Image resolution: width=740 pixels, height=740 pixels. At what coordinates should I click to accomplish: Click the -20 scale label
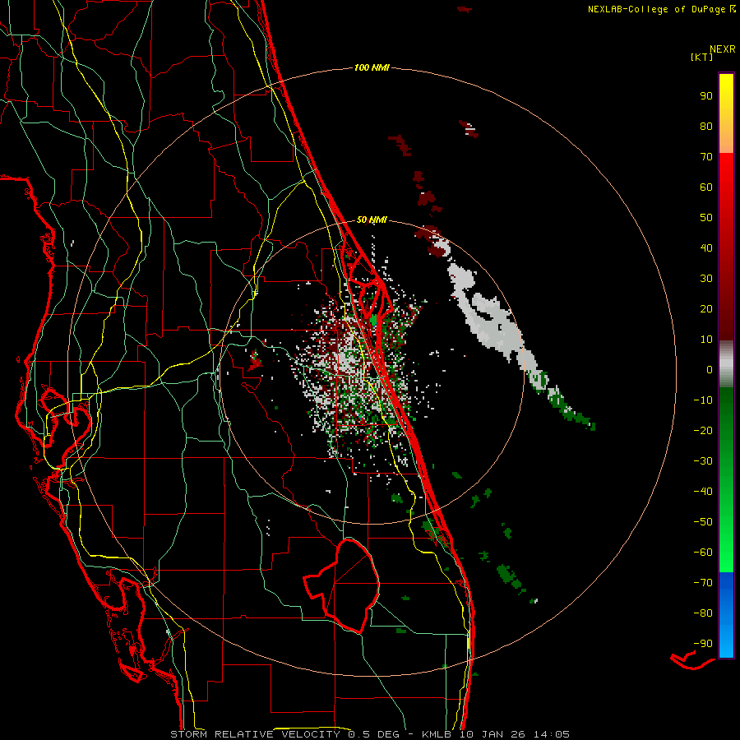point(703,430)
